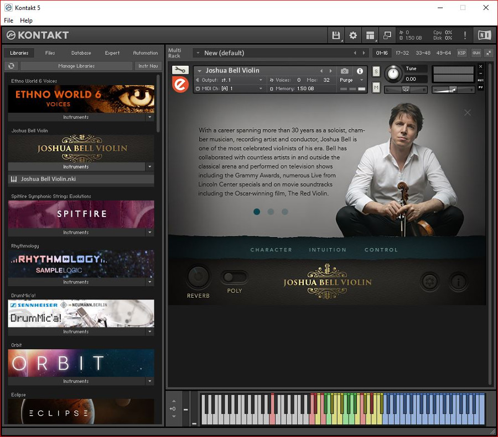This screenshot has width=498, height=437.
Task: Open the KSP multi script editor
Action: pos(461,53)
